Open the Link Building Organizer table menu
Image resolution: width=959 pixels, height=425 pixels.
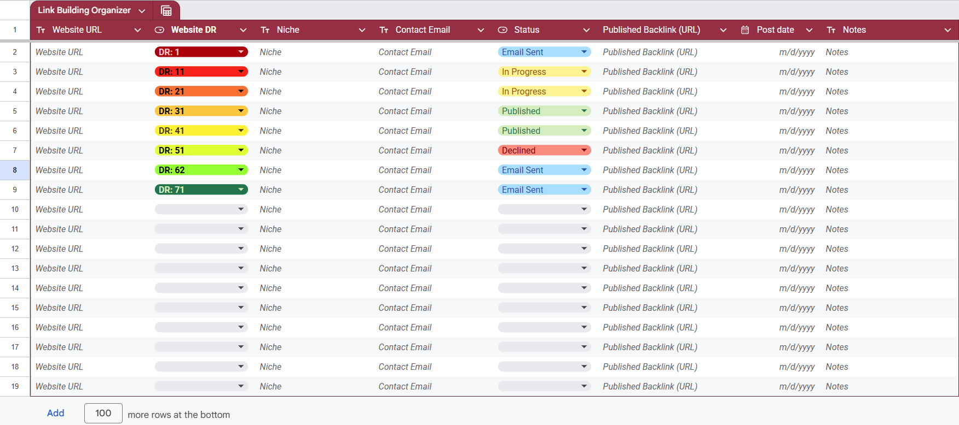142,11
